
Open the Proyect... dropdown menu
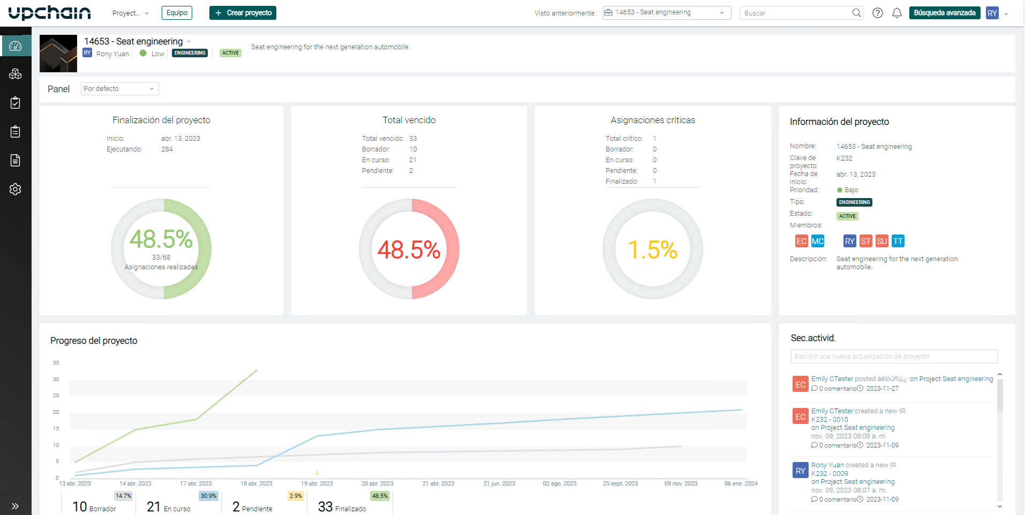pyautogui.click(x=131, y=13)
